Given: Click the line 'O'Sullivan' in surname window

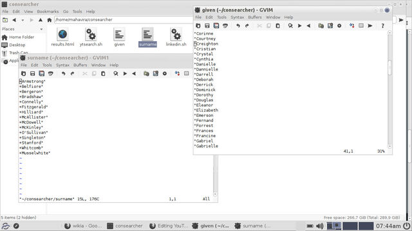Looking at the screenshot, I should (33, 133).
